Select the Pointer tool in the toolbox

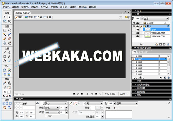pos(5,17)
